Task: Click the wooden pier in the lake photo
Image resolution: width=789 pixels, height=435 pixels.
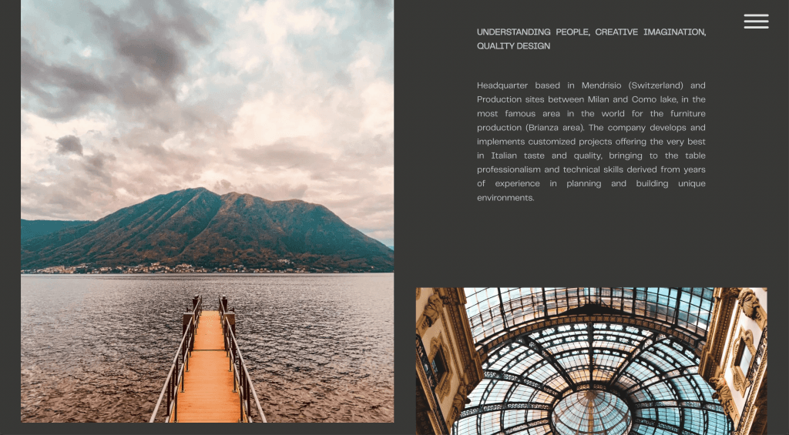Action: coord(208,365)
